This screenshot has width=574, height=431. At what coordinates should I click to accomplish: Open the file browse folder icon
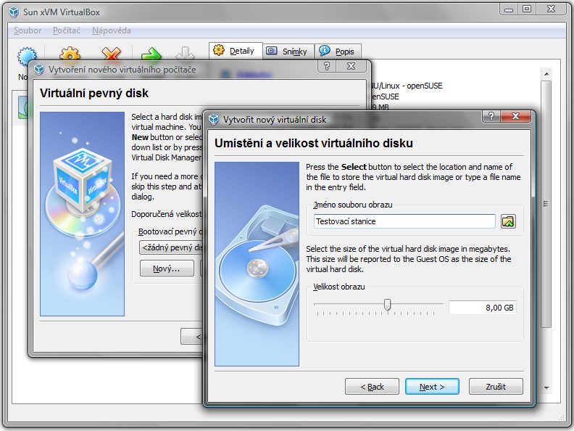coord(508,221)
